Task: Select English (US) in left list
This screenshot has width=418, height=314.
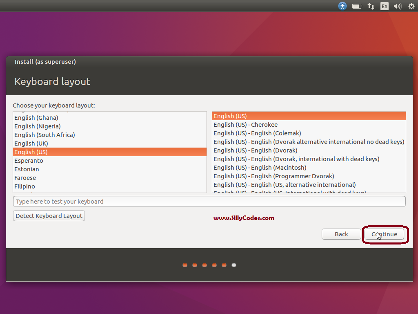Action: point(110,152)
